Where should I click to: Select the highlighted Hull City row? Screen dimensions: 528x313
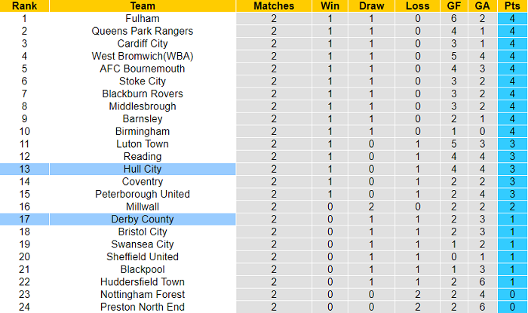coord(142,169)
